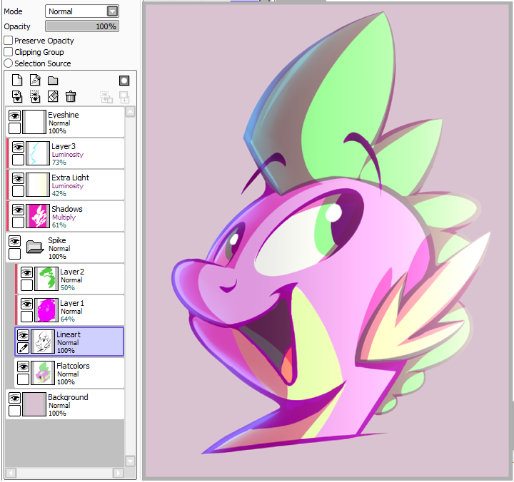Hide the Shadows layer
This screenshot has width=514, height=482.
pos(18,210)
